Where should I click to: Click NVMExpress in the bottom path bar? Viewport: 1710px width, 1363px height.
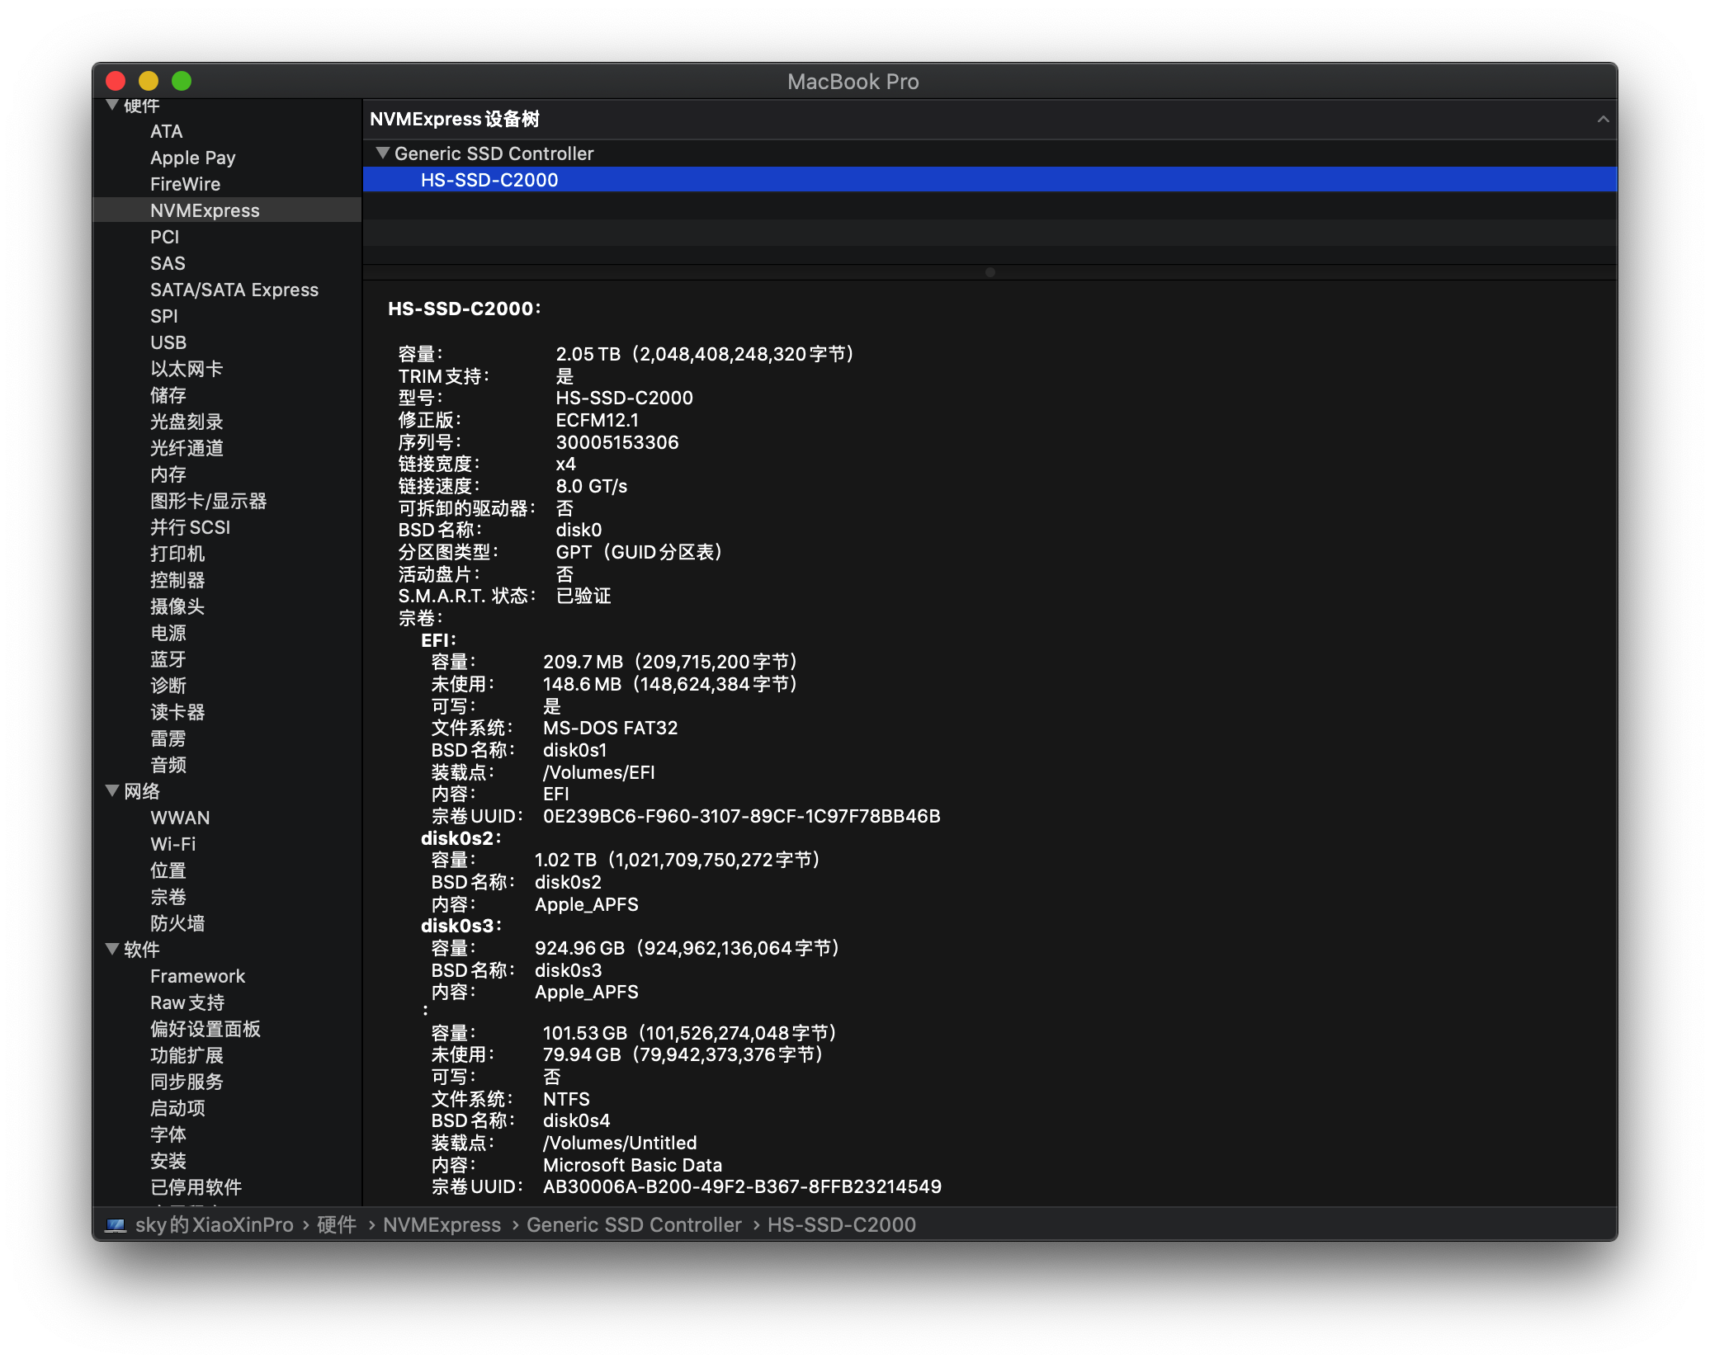pos(442,1225)
